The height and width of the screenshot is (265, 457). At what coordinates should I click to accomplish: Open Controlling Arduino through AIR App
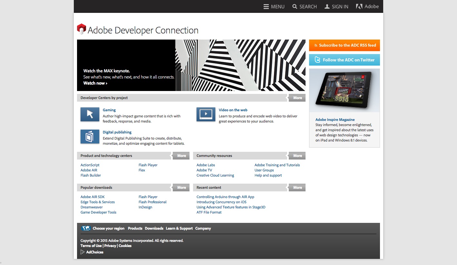point(225,197)
